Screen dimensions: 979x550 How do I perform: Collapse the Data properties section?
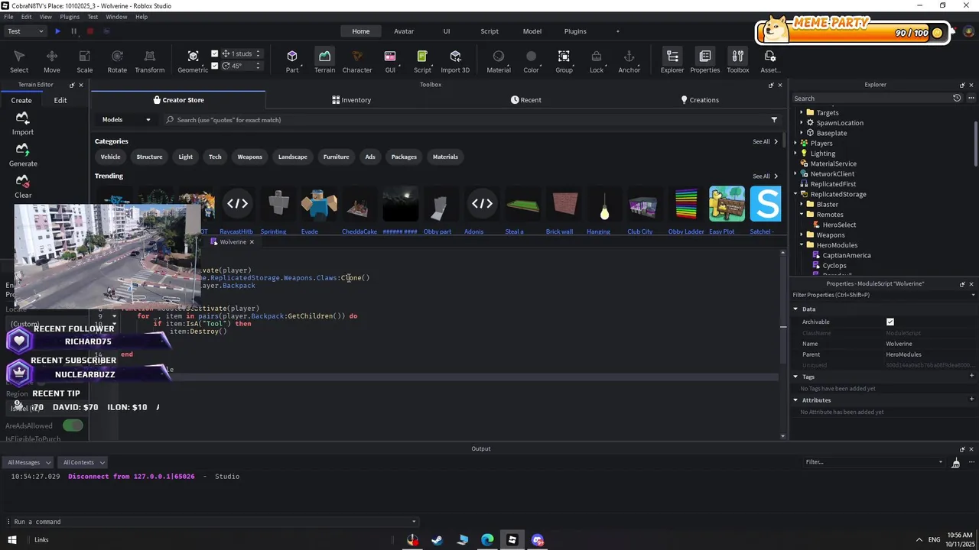795,309
